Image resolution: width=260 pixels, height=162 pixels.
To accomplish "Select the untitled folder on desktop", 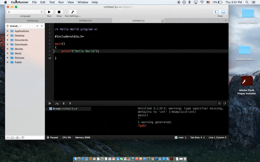I will [x=244, y=52].
